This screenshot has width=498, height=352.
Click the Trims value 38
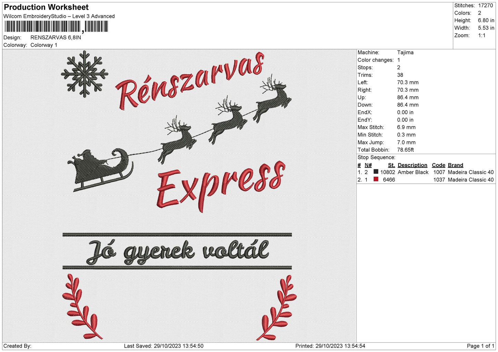(x=400, y=75)
